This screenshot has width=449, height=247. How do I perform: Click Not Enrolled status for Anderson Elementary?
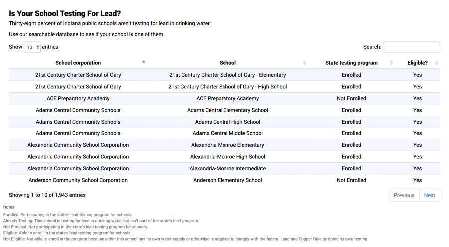[351, 180]
